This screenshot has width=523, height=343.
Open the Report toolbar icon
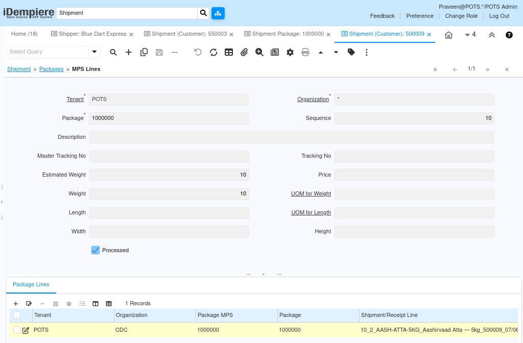274,53
